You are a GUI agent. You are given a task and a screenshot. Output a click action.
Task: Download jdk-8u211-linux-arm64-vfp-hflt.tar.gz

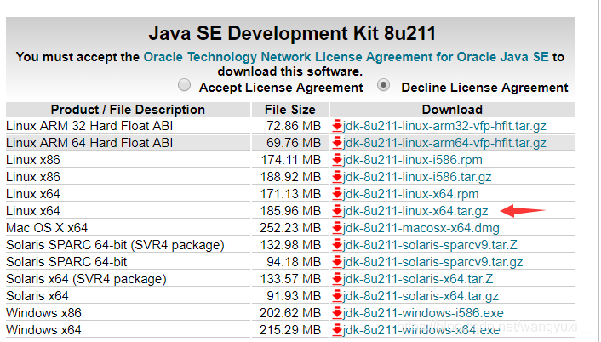pyautogui.click(x=444, y=143)
